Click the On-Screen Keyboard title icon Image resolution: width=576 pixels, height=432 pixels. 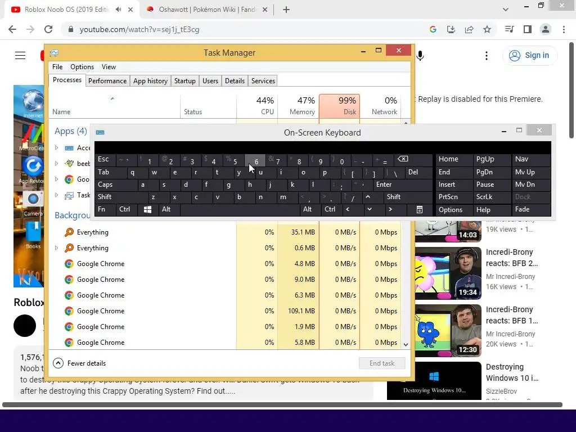[100, 133]
